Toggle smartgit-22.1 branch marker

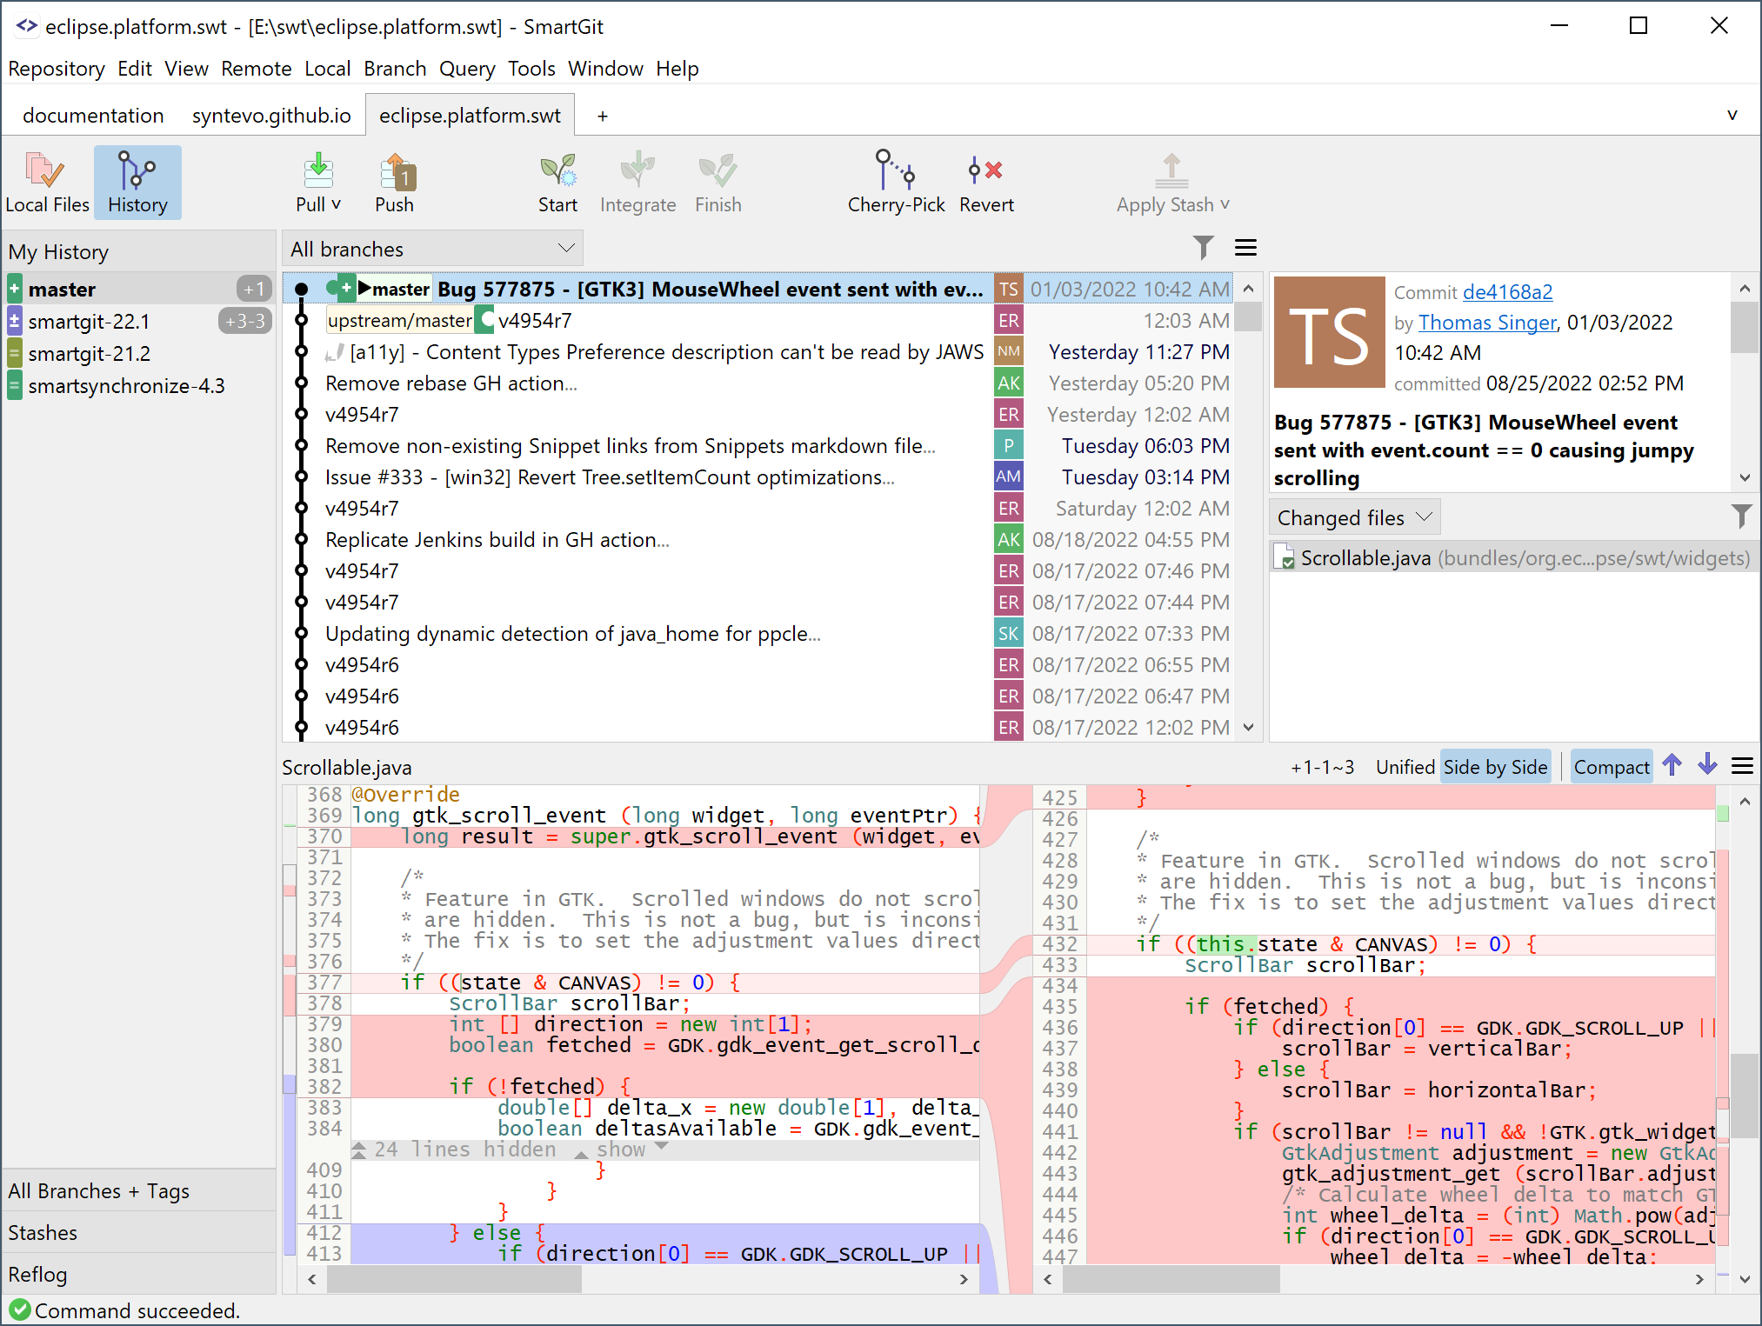pyautogui.click(x=15, y=321)
